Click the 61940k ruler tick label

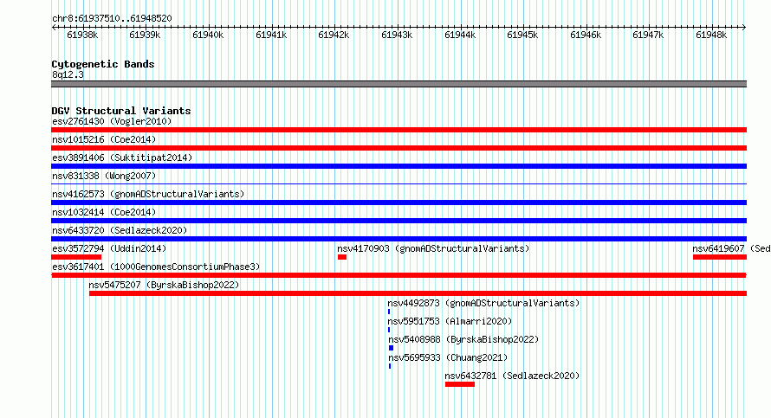(208, 35)
